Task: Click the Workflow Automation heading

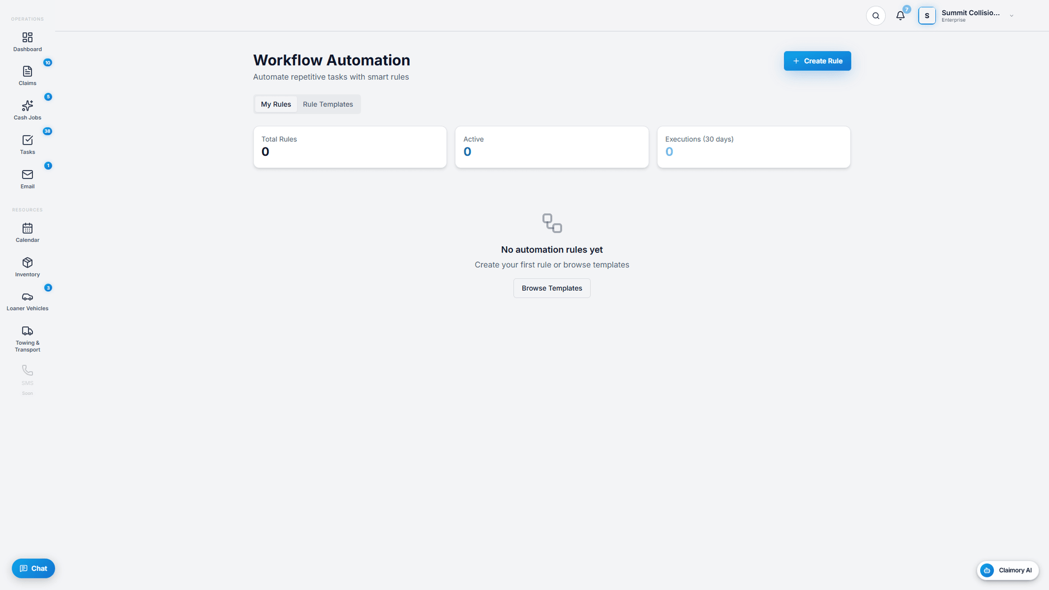Action: point(332,60)
